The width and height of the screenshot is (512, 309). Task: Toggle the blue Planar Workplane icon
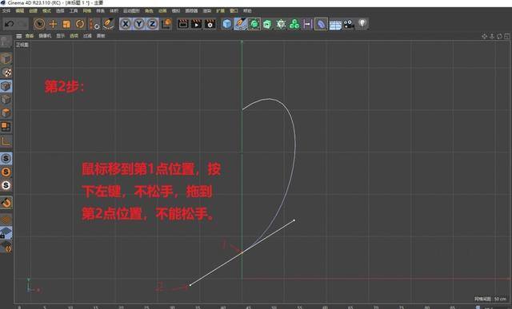click(6, 232)
